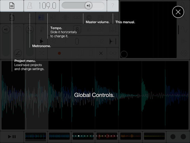Click the dimmed speaker icon on left
The image size is (190, 143).
[6, 29]
